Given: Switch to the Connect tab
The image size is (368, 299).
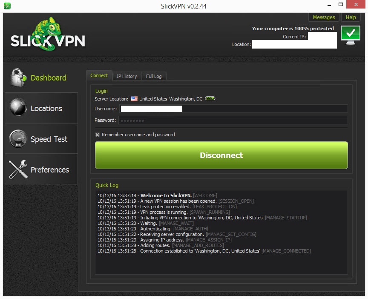Looking at the screenshot, I should click(x=99, y=75).
